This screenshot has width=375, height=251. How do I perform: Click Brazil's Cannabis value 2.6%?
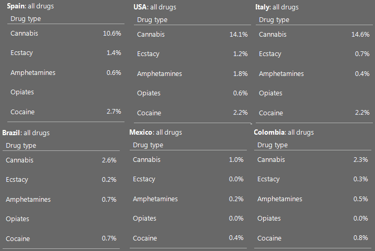[x=109, y=160]
